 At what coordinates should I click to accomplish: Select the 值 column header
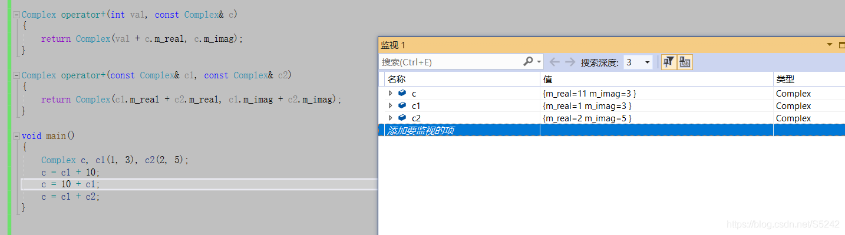pos(656,79)
